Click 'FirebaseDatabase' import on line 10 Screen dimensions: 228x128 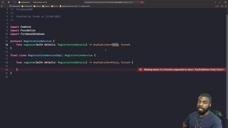pos(32,34)
